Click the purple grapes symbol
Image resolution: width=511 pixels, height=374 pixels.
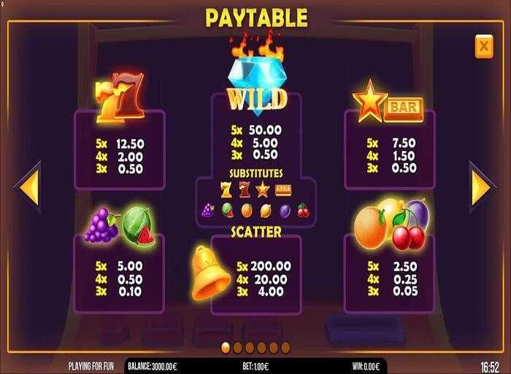click(101, 225)
